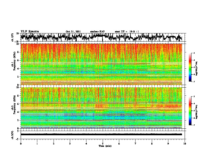This screenshot has height=161, width=208.
Task: Click the time axis tick label "8"
Action: pyautogui.click(x=152, y=144)
